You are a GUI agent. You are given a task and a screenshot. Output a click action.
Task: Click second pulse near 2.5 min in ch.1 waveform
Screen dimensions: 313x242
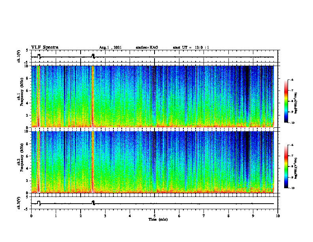point(93,56)
